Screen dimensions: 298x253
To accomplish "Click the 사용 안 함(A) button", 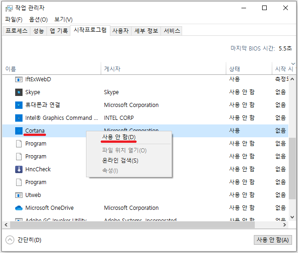I will [x=273, y=240].
